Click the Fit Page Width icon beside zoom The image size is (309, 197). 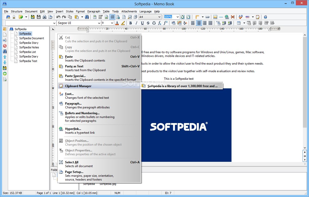[188, 17]
